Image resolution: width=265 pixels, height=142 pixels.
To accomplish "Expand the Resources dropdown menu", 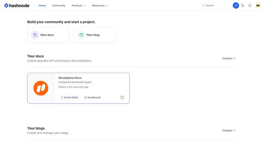I will 100,6.
